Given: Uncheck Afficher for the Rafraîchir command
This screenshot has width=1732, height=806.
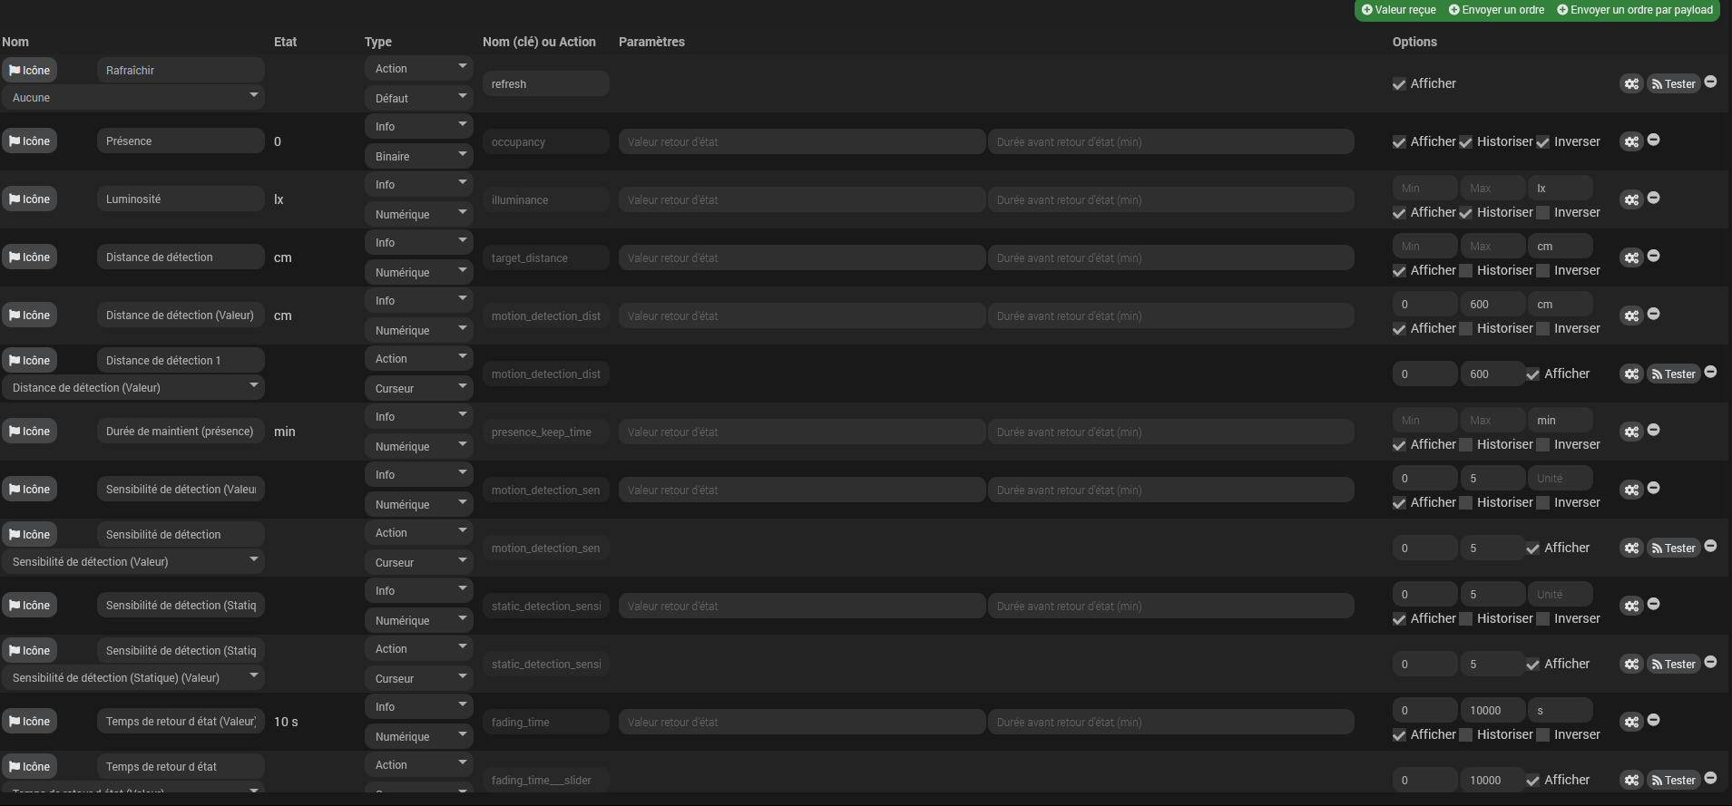Looking at the screenshot, I should click(1399, 84).
